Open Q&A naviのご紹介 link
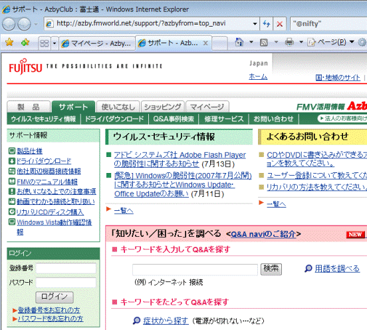367x330 pixels. [x=263, y=234]
